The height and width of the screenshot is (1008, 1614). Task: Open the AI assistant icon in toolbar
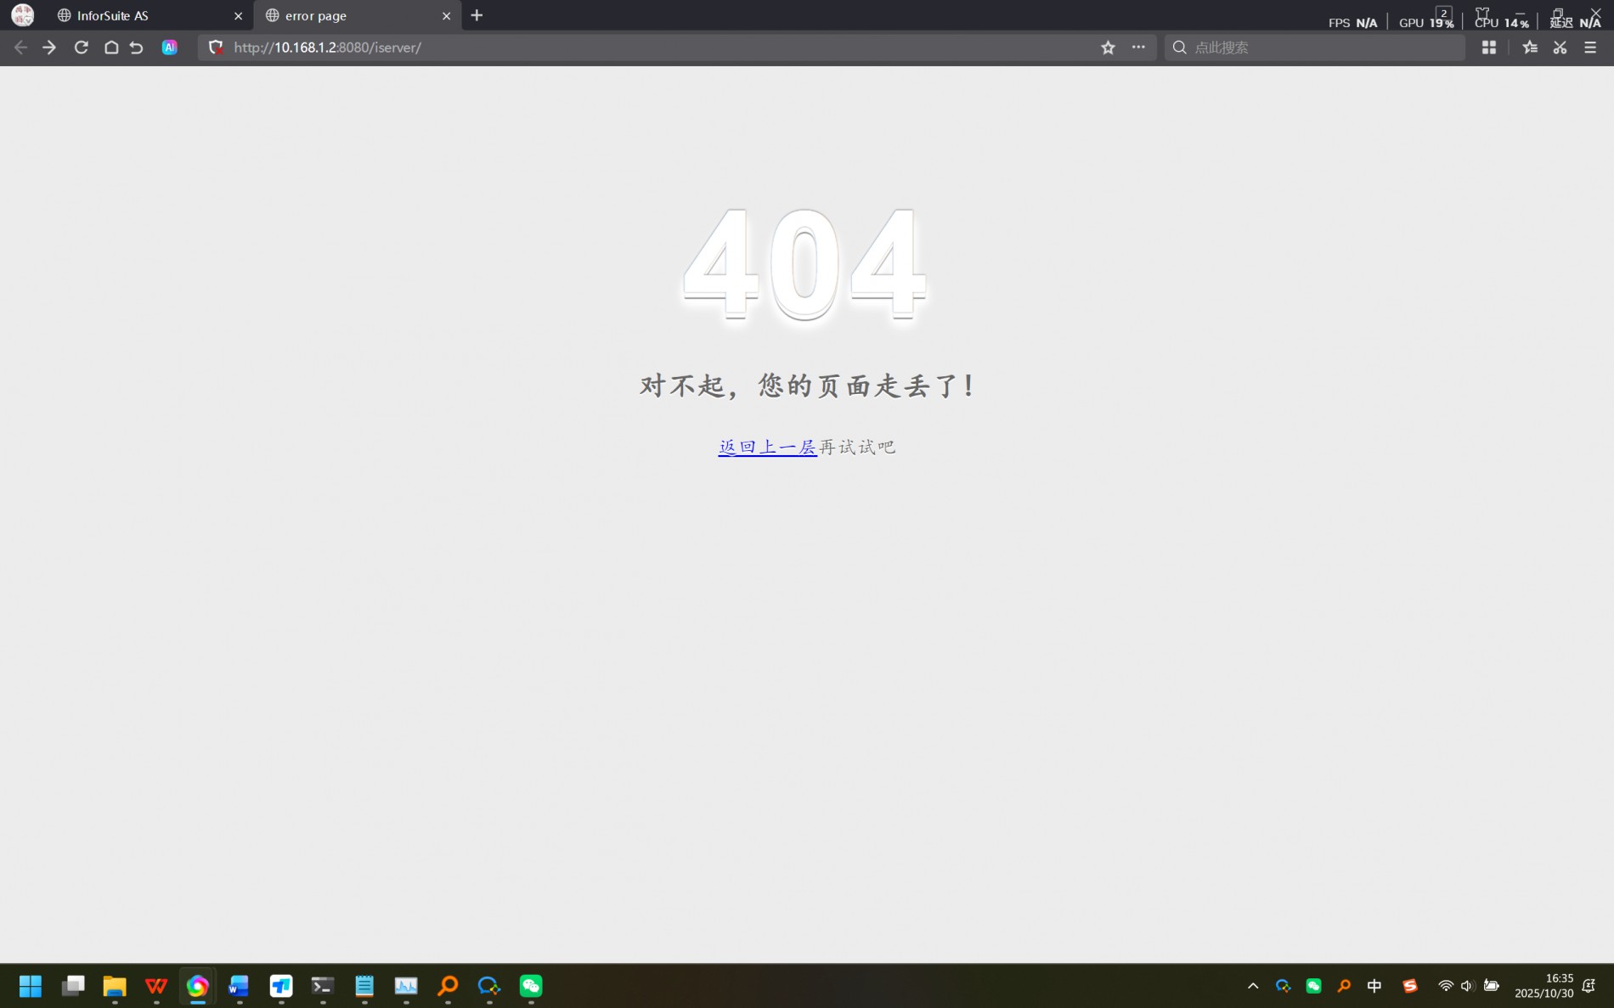click(x=170, y=48)
